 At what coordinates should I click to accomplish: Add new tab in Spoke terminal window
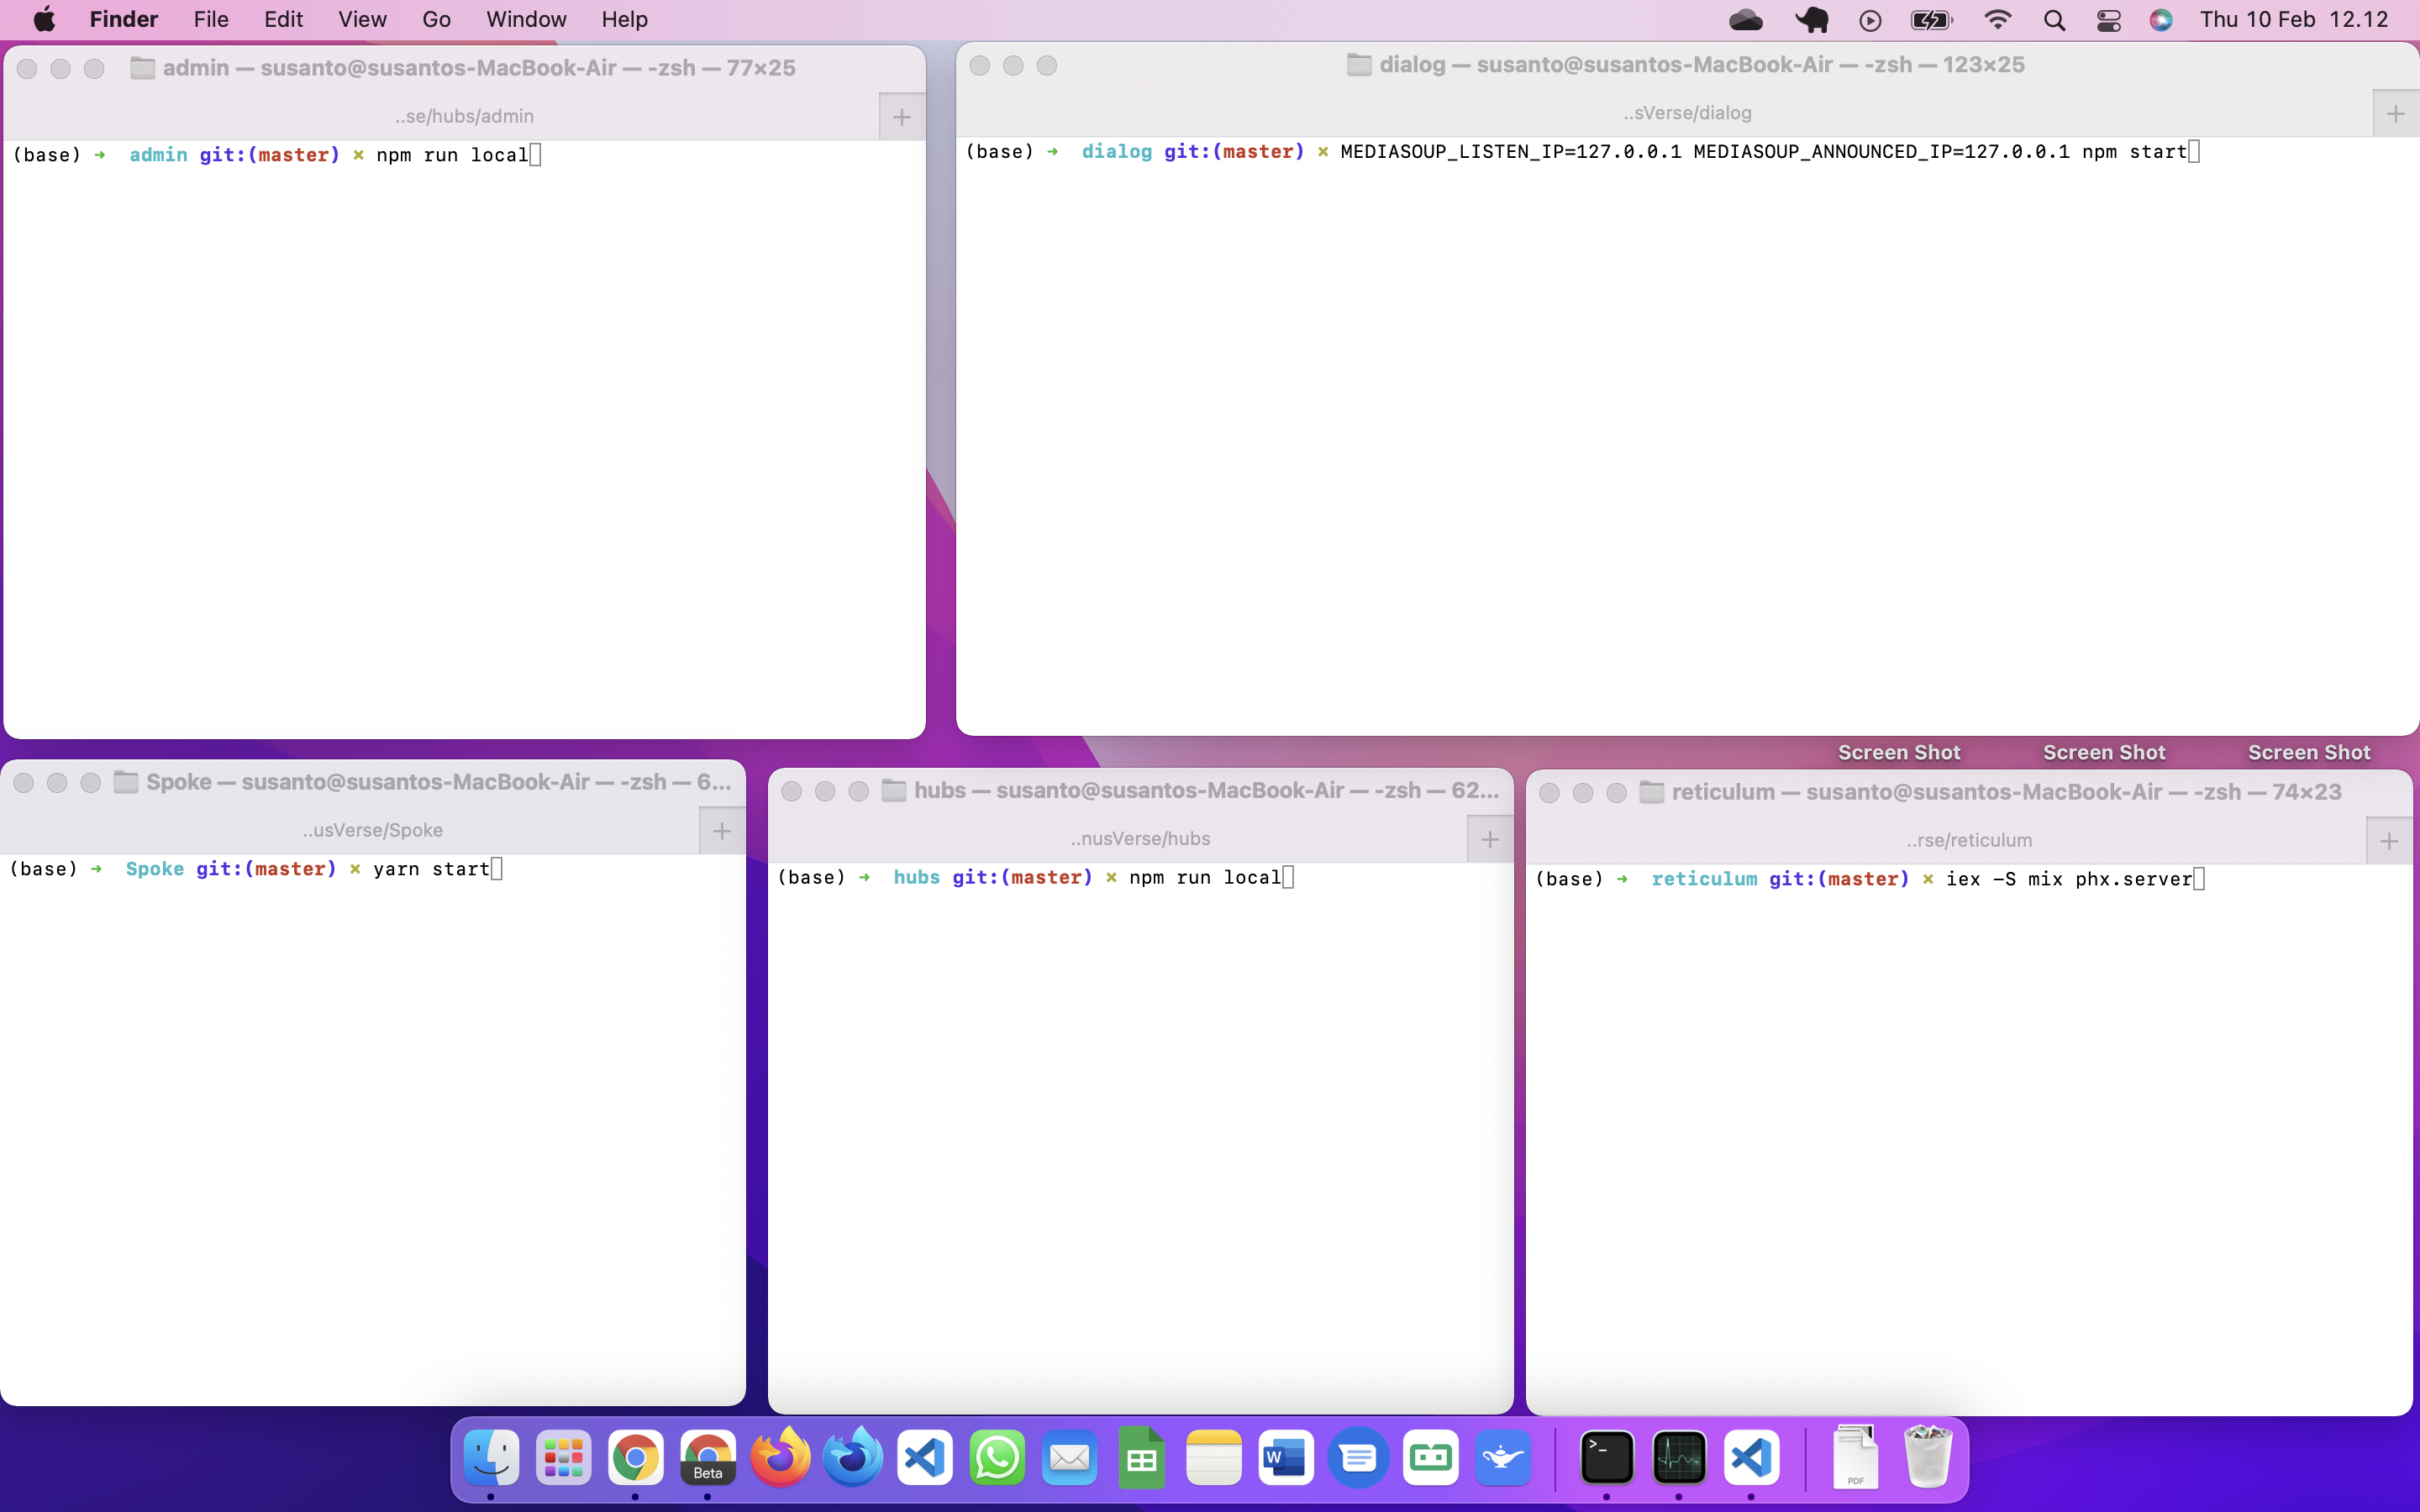(x=722, y=831)
